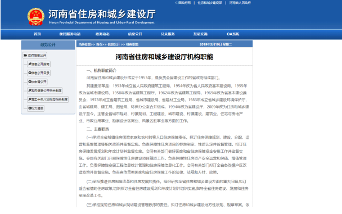342x214 pixels.
Task: Open OA系统 navigation item
Action: 233,34
